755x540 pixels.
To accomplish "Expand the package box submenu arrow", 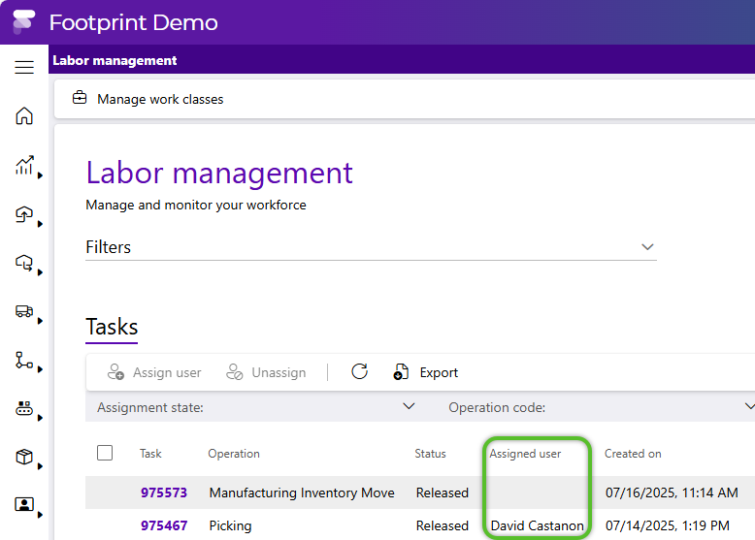I will [x=40, y=466].
